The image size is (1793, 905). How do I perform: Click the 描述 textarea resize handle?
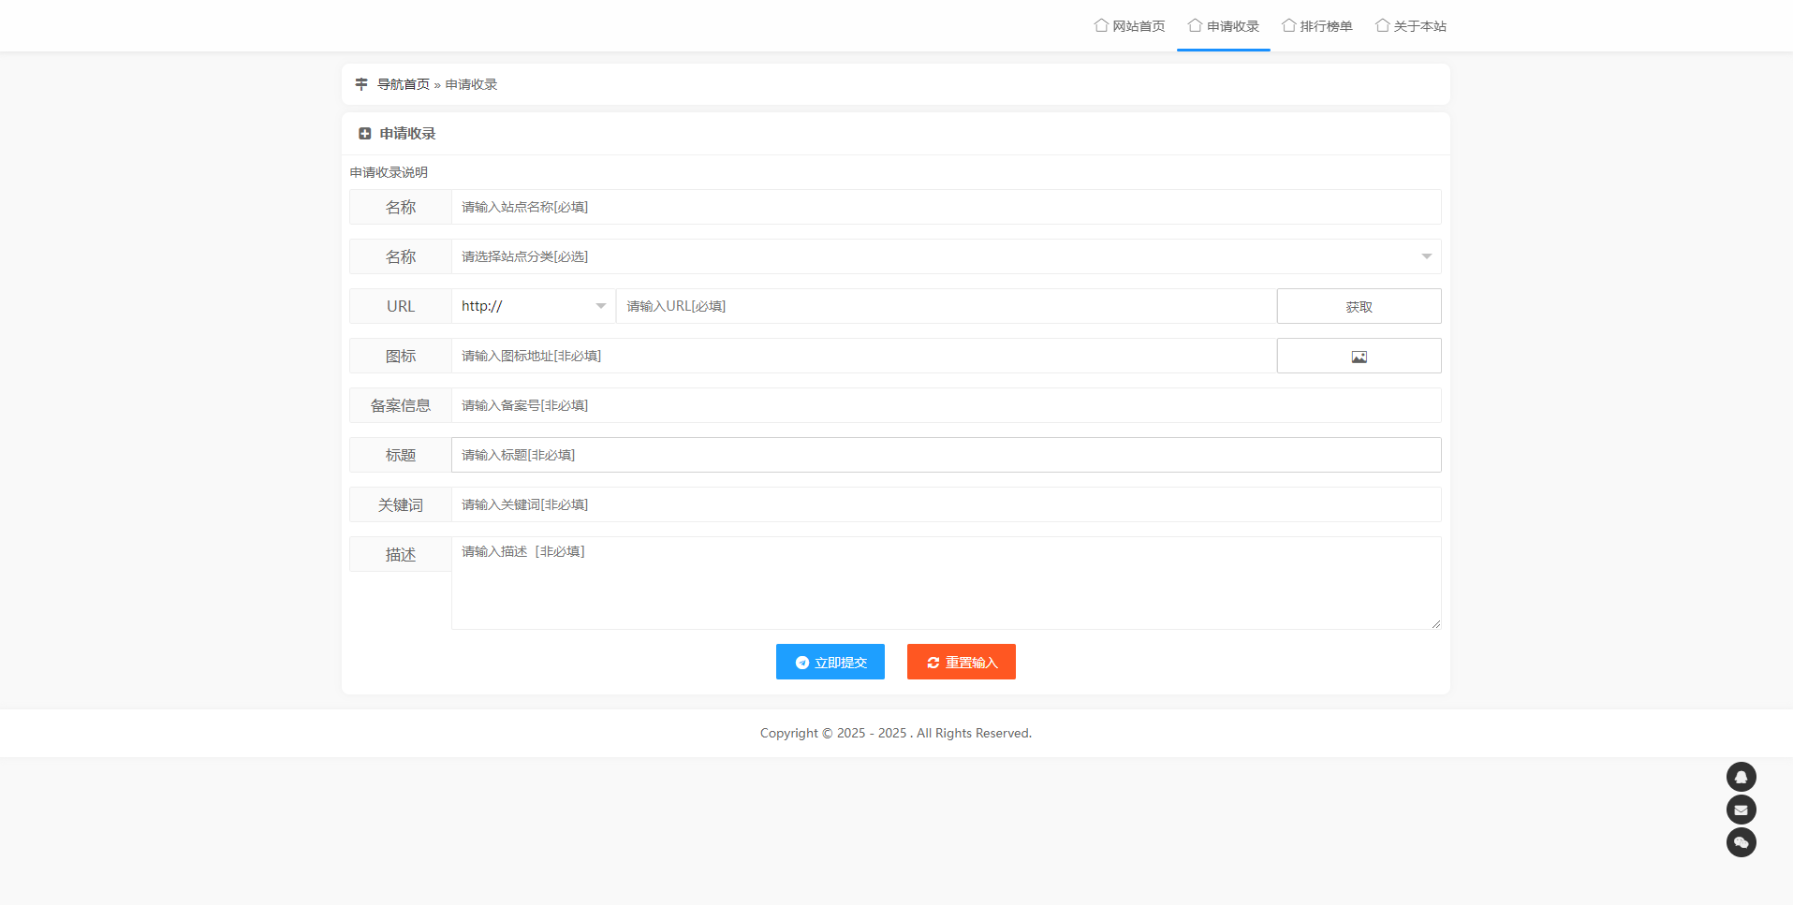click(1435, 623)
